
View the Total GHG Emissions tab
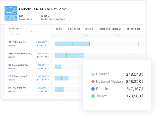(110, 29)
